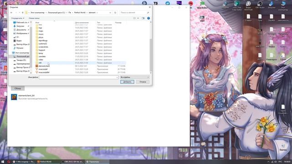
Task: Open Загрузки in navigation pane
Action: click(x=20, y=26)
